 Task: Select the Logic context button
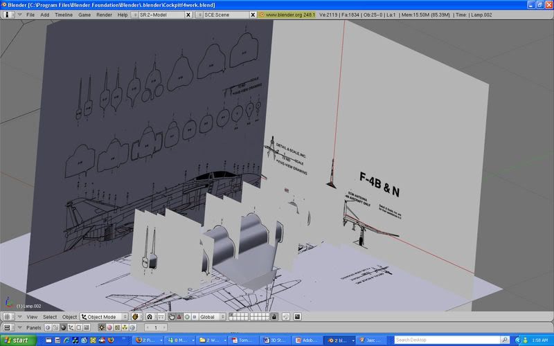coord(48,327)
